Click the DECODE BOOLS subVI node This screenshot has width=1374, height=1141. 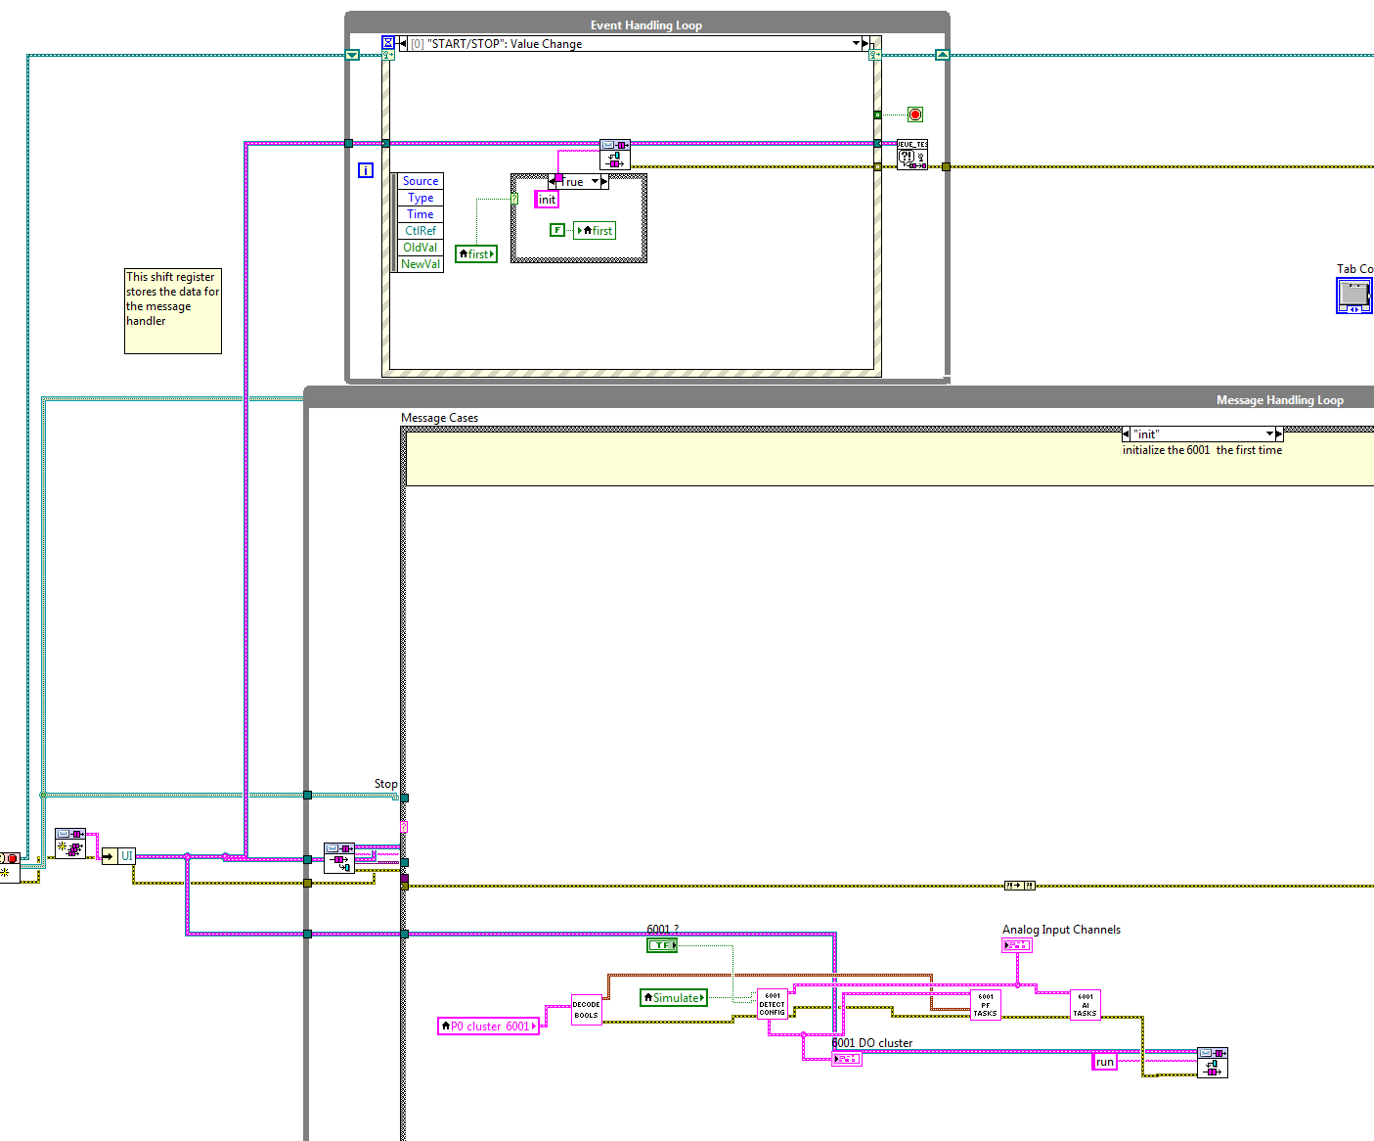click(x=586, y=1010)
